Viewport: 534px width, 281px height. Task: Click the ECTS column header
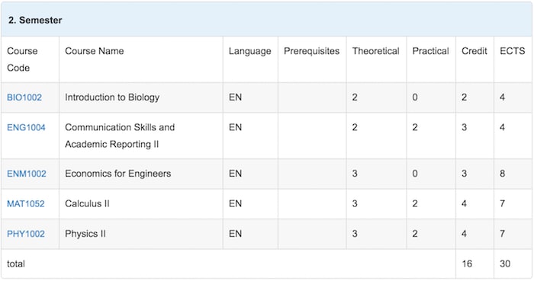512,51
